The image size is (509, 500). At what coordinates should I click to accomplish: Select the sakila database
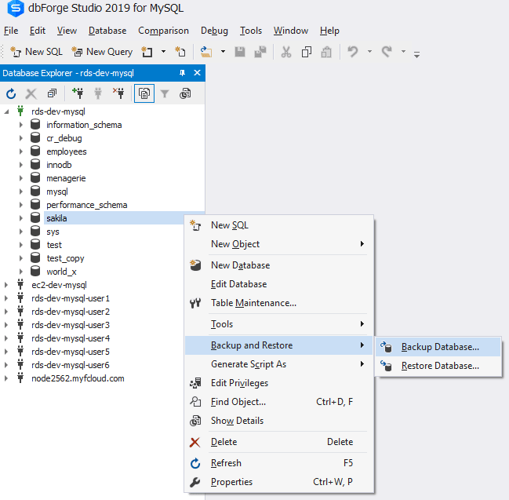56,218
